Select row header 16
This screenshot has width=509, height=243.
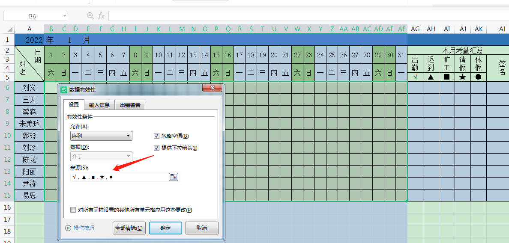[7, 207]
